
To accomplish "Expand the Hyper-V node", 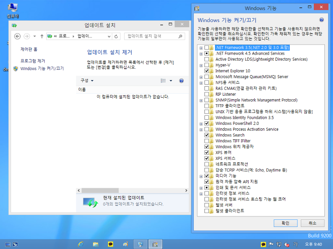I will tap(201, 66).
